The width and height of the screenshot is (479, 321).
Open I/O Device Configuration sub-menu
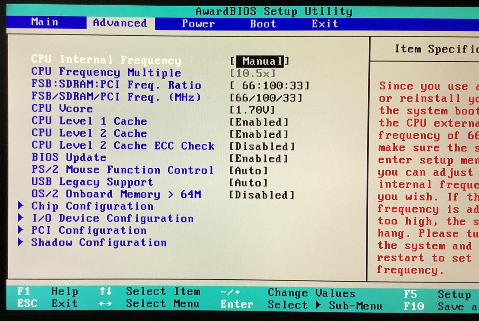point(113,218)
